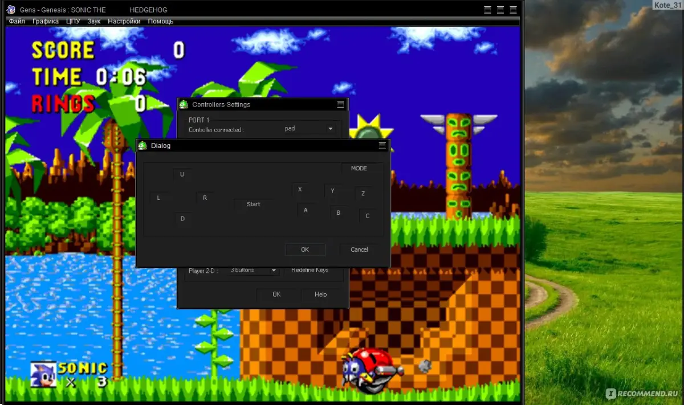Close the Dialog key mapping window
This screenshot has width=684, height=405.
point(382,145)
